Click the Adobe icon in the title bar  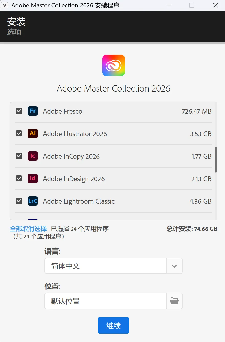(x=5, y=5)
